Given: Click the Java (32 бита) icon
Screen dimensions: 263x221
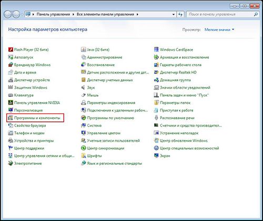Looking at the screenshot, I should (x=83, y=49).
